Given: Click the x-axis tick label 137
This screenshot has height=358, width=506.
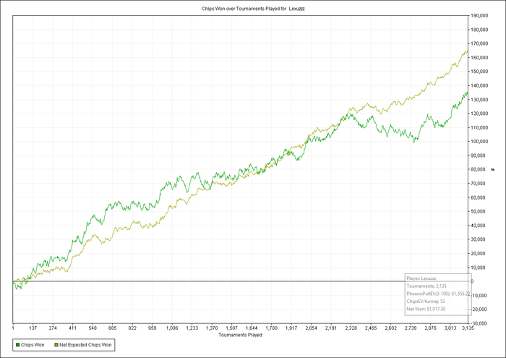Looking at the screenshot, I should (x=33, y=328).
